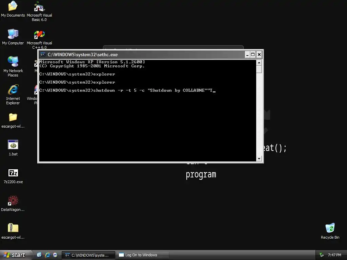347x260 pixels.
Task: Maximize the sethc.exe command window
Action: click(x=253, y=55)
